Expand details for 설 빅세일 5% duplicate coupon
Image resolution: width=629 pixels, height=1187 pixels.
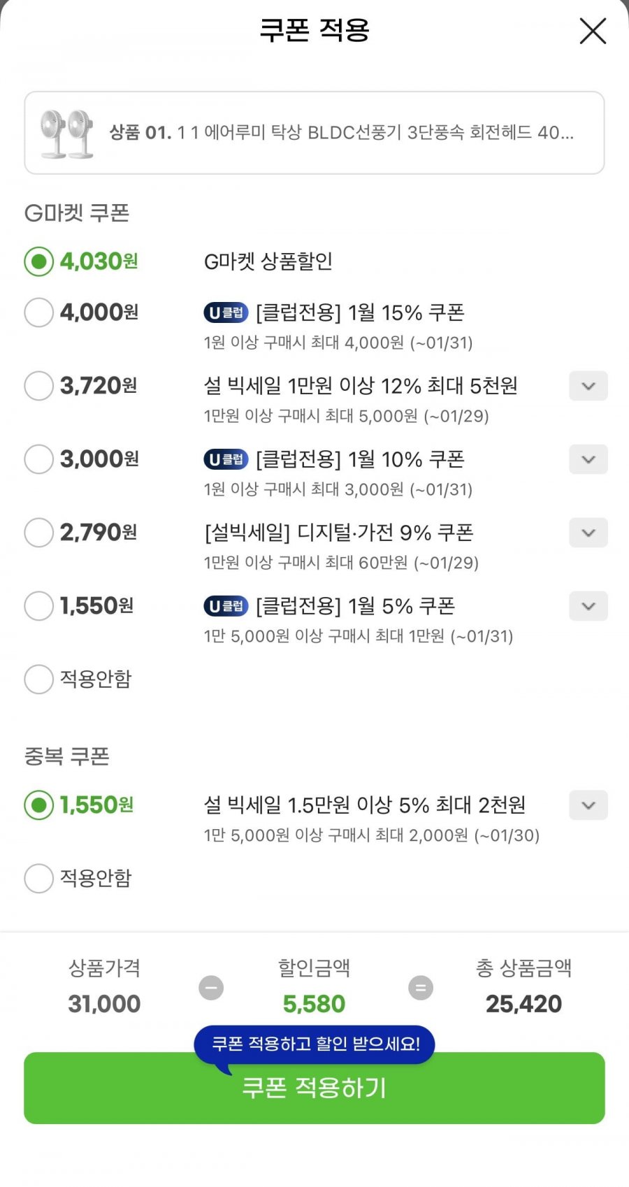pyautogui.click(x=588, y=805)
